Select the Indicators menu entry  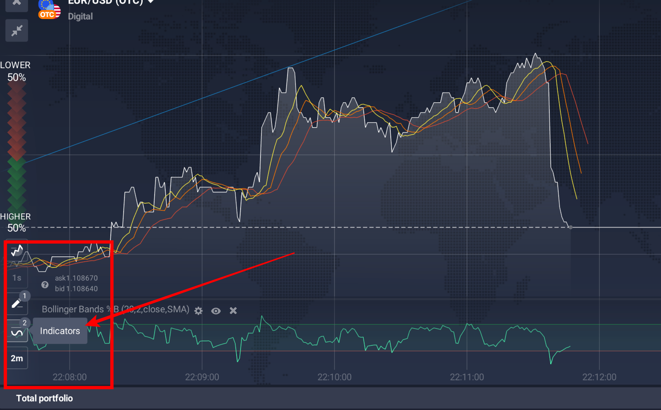point(59,330)
